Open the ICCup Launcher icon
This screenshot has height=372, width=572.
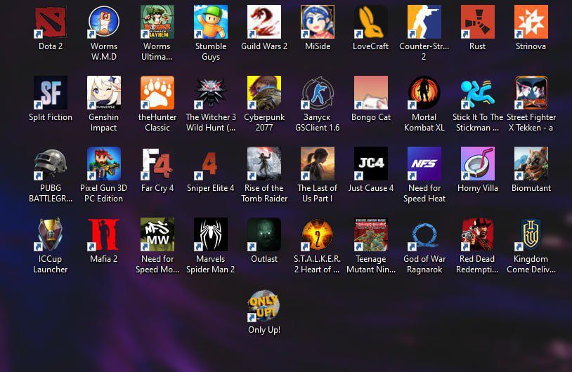51,234
